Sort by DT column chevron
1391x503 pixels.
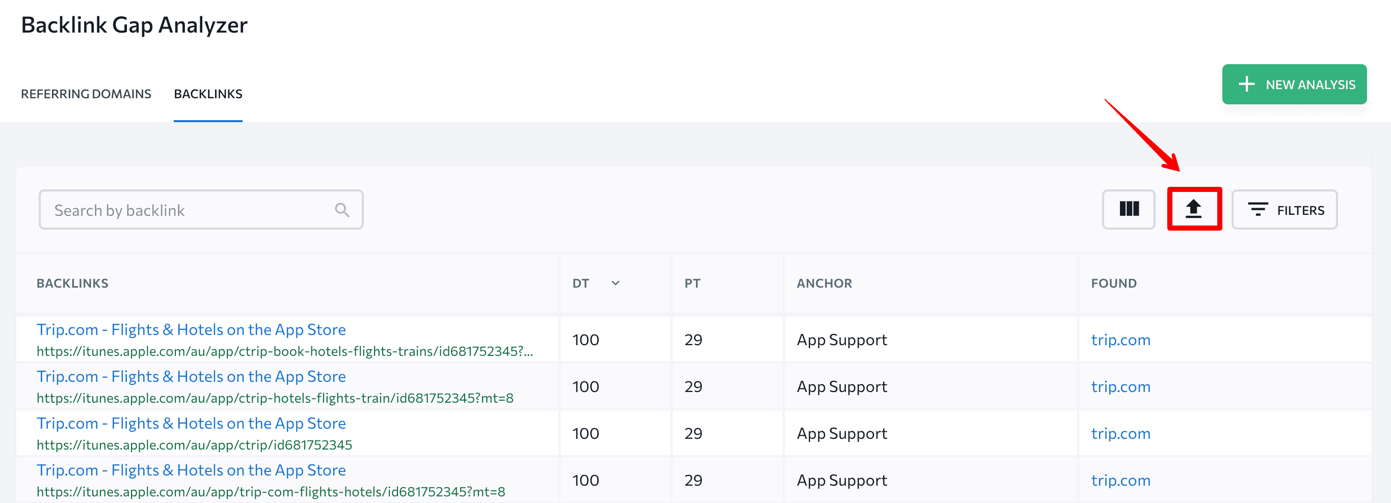[x=615, y=283]
